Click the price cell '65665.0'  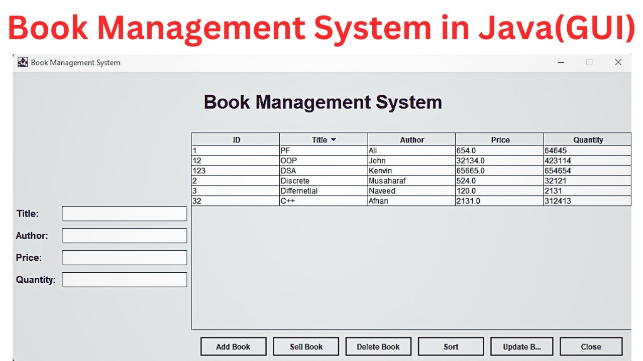499,170
